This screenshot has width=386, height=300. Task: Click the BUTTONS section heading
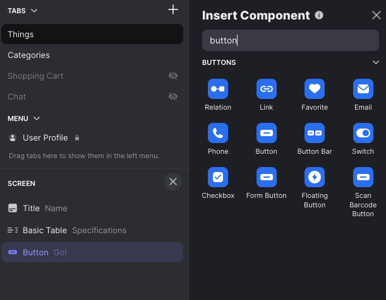click(219, 62)
